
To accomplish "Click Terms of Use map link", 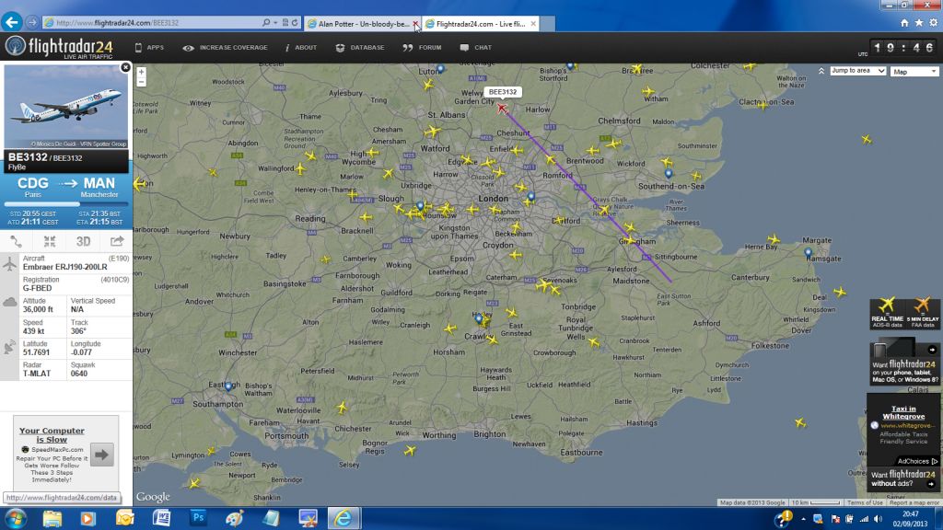I will click(x=865, y=502).
